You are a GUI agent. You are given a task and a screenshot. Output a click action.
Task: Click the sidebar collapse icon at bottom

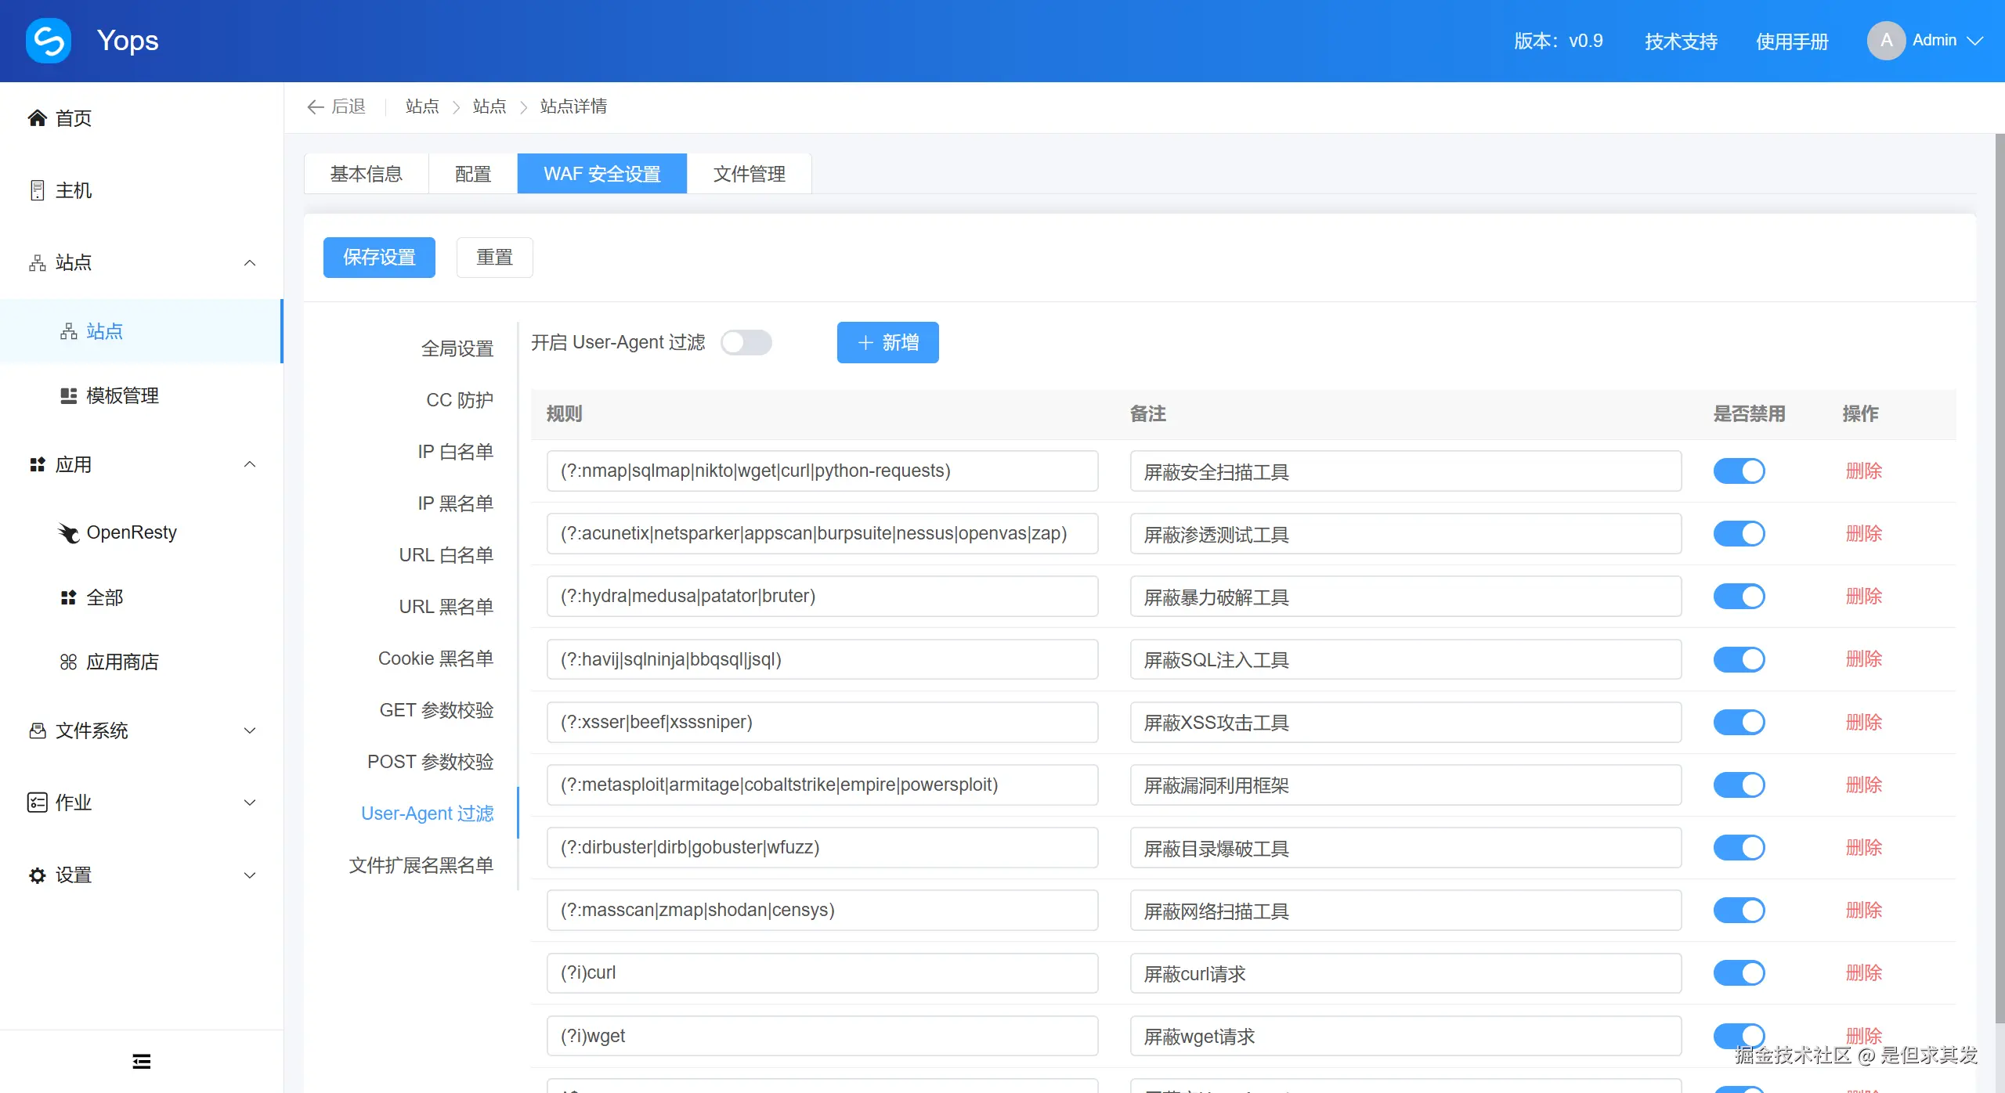pos(142,1062)
